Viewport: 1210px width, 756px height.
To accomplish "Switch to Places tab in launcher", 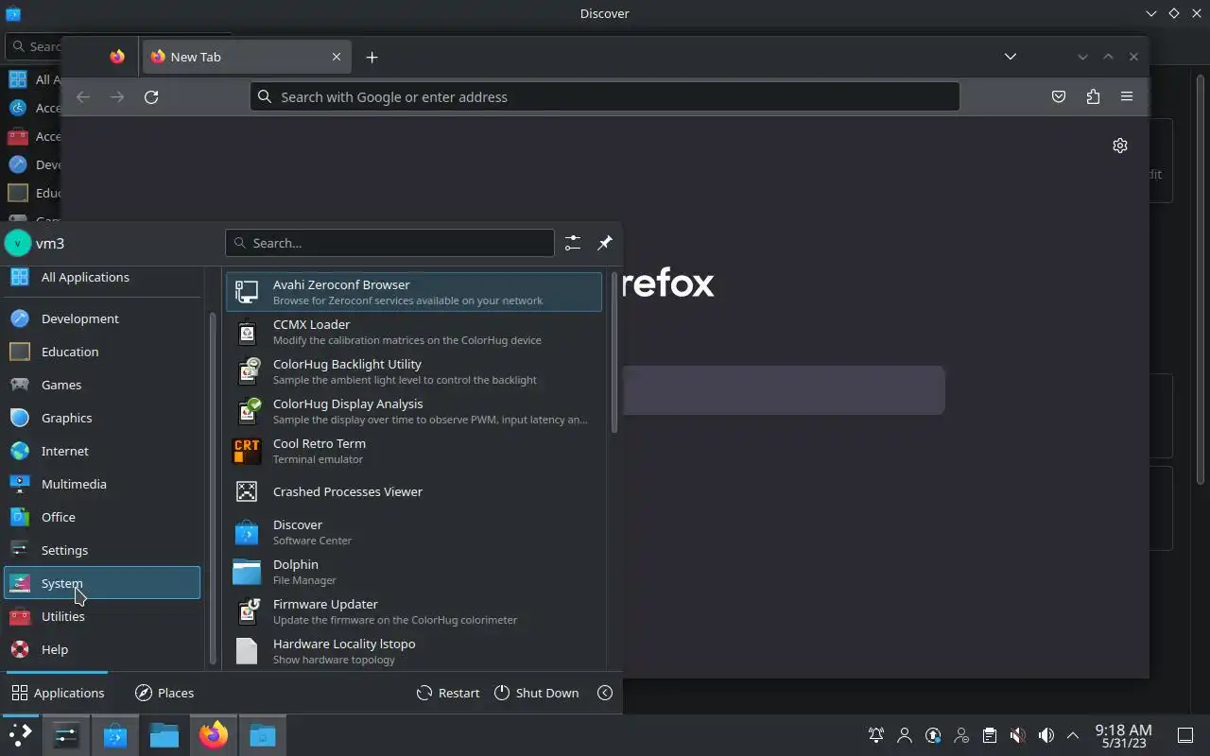I will coord(164,693).
